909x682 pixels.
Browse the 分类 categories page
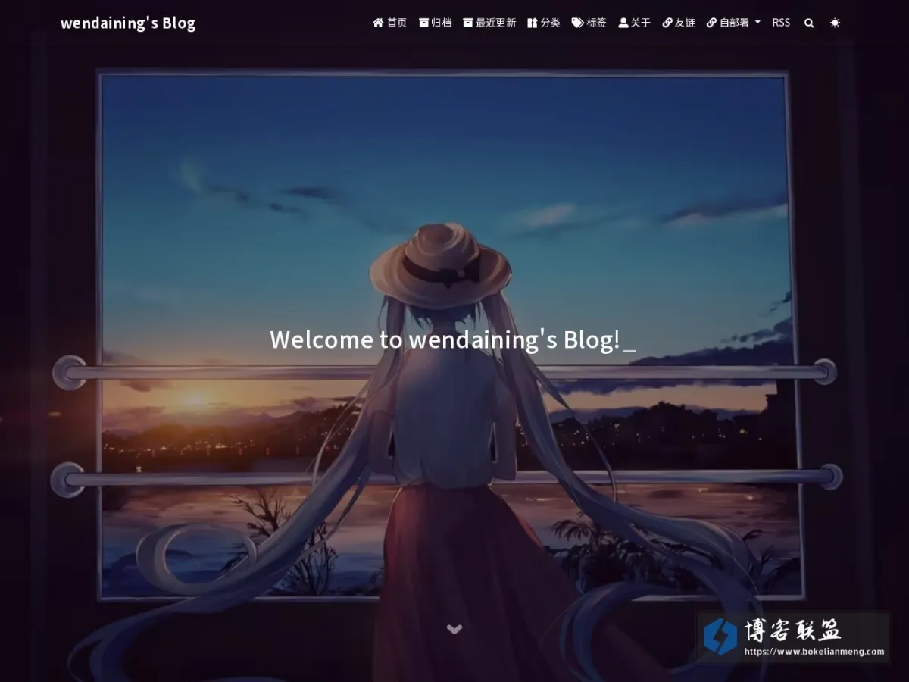pos(544,23)
